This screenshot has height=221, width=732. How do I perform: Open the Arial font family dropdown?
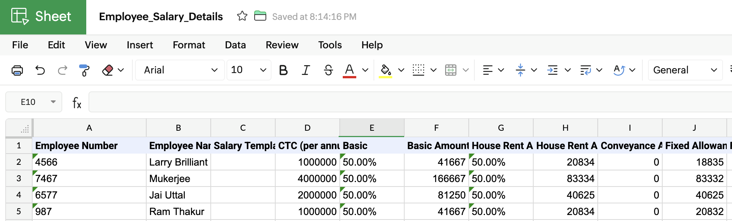(x=180, y=70)
